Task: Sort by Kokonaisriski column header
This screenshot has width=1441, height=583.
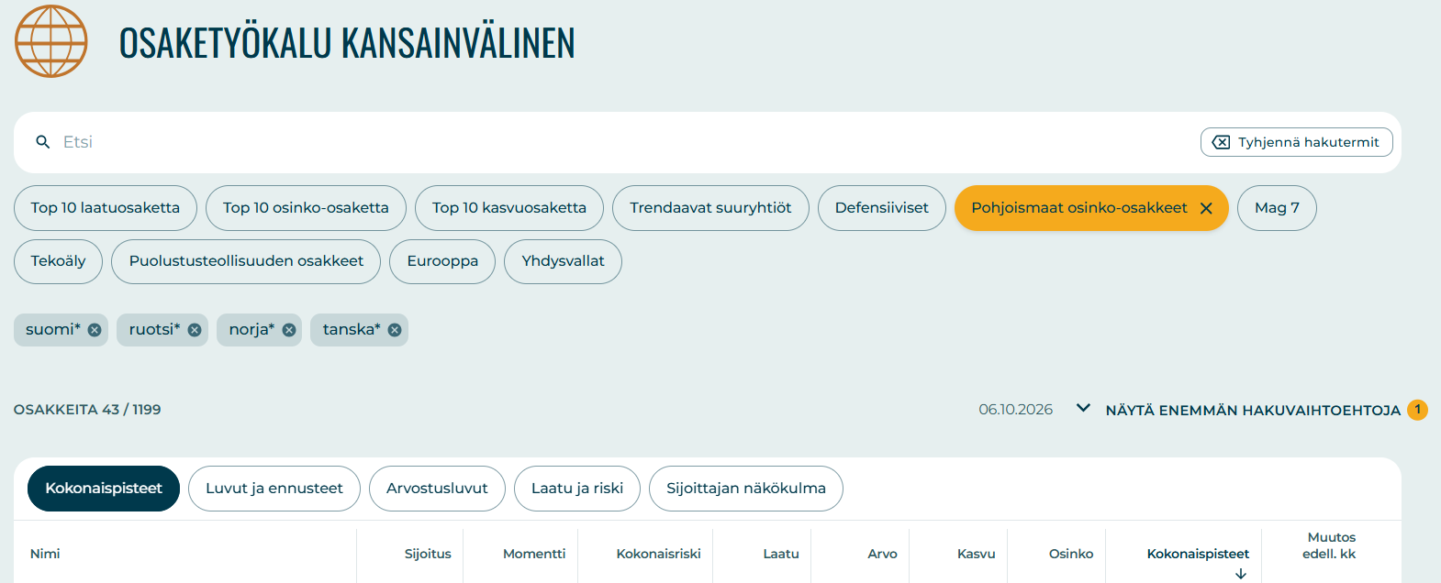Action: click(658, 554)
